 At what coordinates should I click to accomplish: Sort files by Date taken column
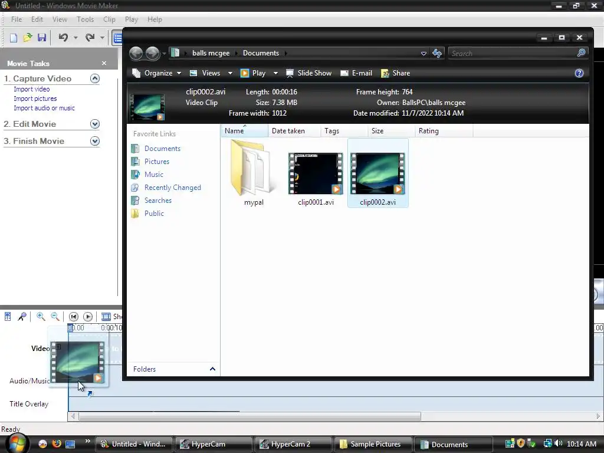click(295, 131)
